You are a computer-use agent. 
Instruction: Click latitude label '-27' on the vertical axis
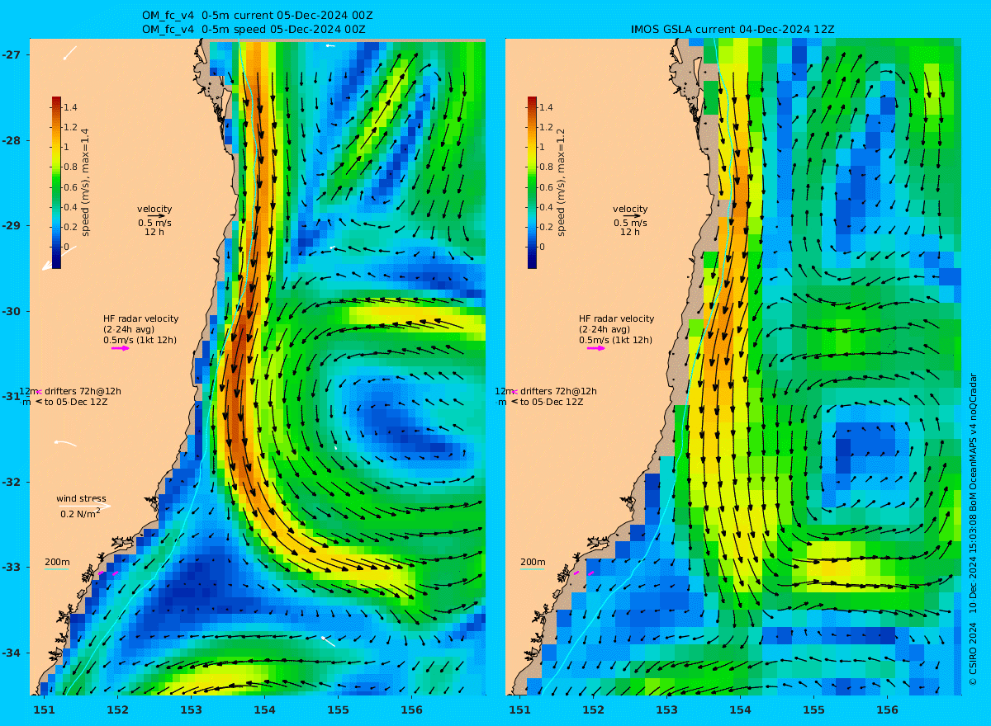tap(12, 54)
